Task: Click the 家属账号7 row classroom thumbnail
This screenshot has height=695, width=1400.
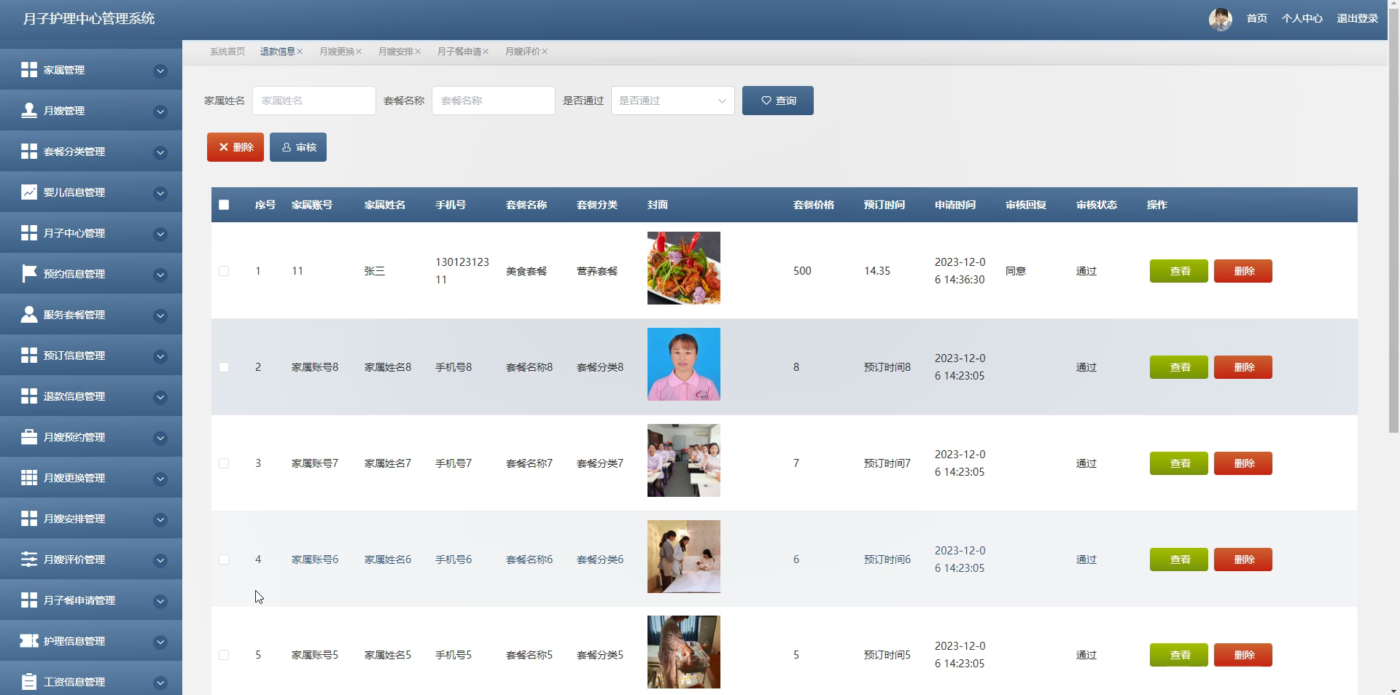Action: pos(684,460)
